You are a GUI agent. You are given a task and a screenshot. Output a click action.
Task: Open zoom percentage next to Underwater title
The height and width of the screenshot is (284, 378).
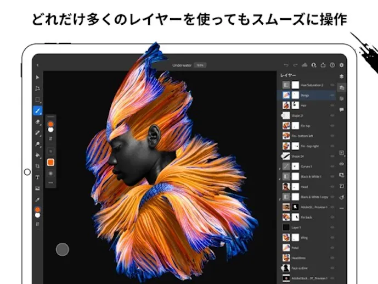pyautogui.click(x=200, y=65)
